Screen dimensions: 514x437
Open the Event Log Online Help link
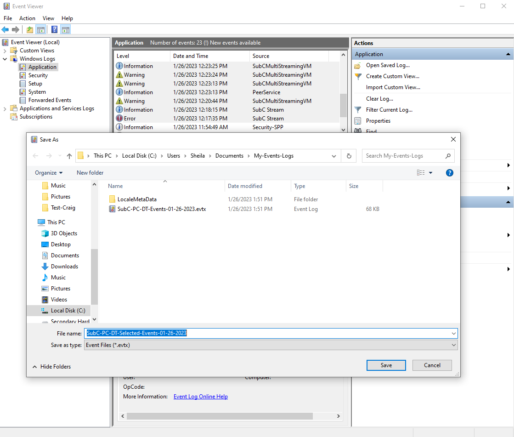(x=200, y=397)
